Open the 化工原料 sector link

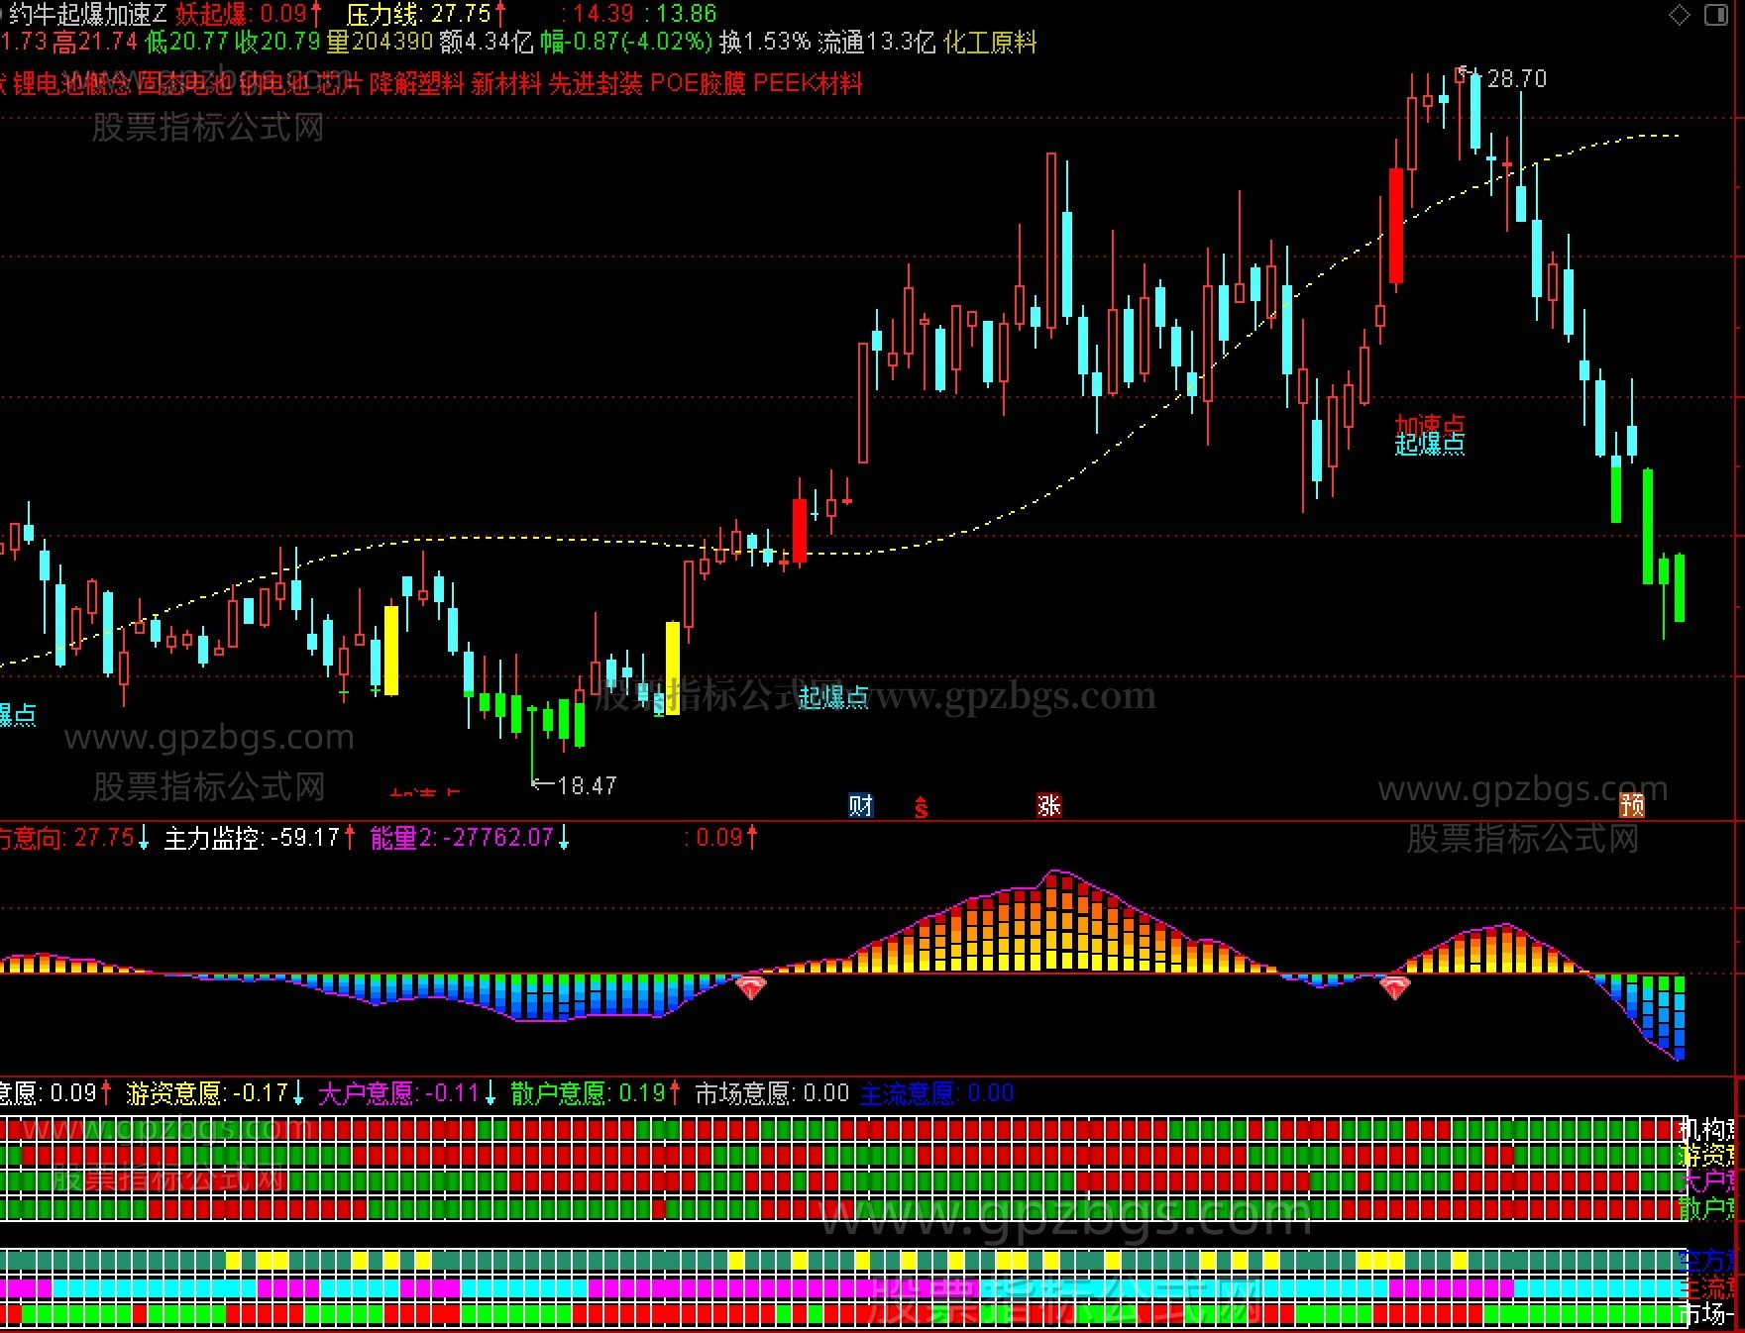[990, 43]
